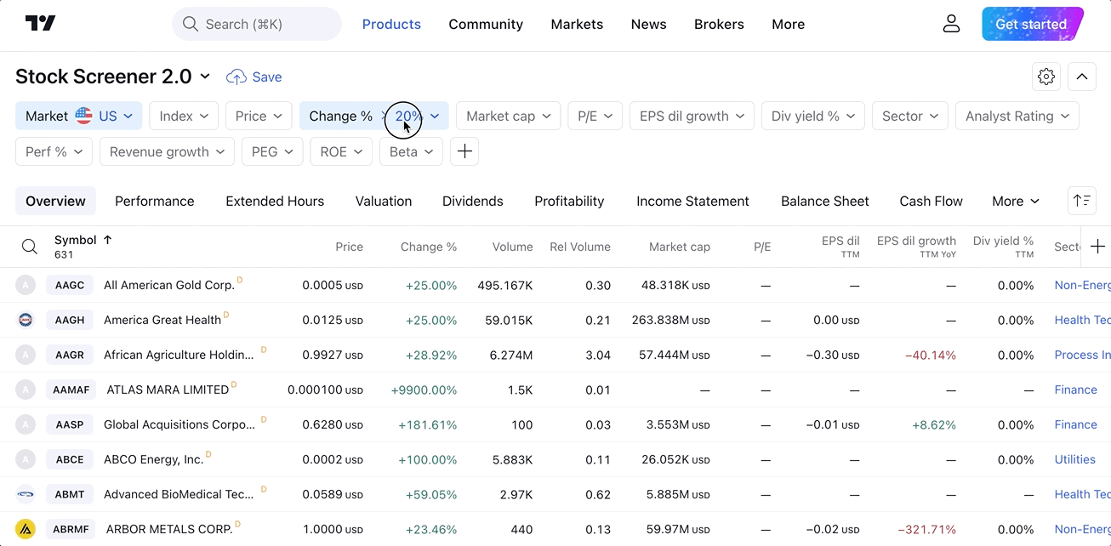Click the Get started button
This screenshot has height=546, width=1111.
[1032, 24]
